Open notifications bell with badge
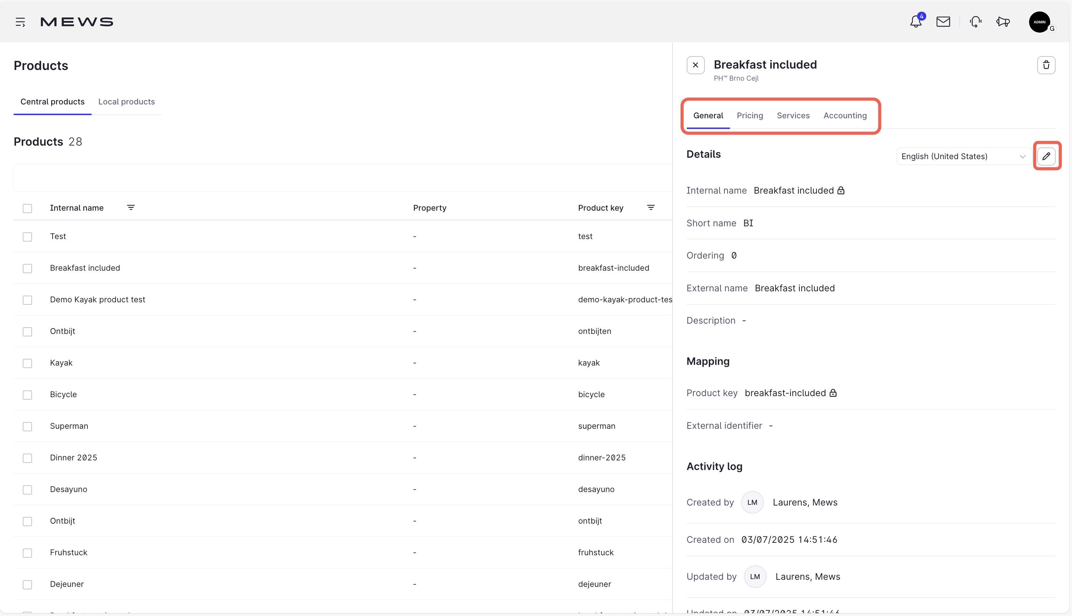The height and width of the screenshot is (616, 1072). pyautogui.click(x=916, y=21)
